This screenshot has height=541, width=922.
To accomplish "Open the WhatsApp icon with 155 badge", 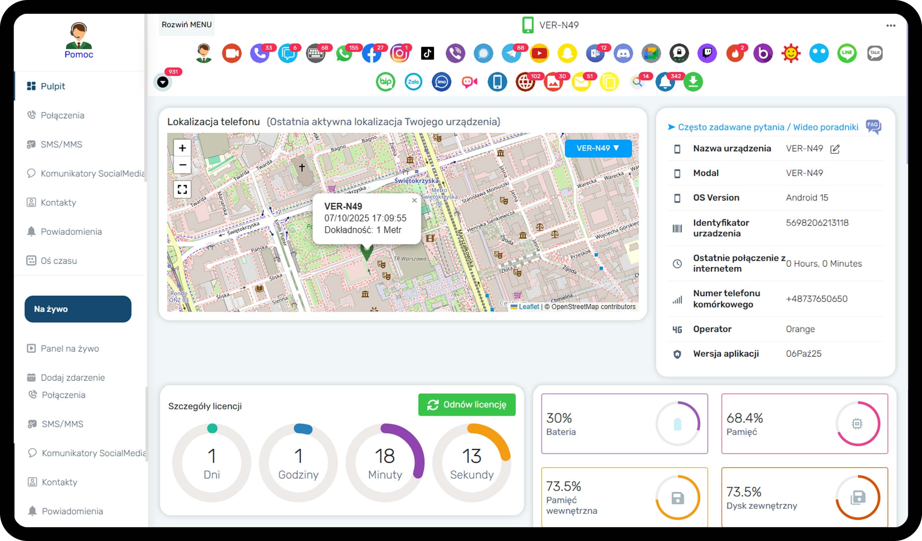I will click(344, 54).
